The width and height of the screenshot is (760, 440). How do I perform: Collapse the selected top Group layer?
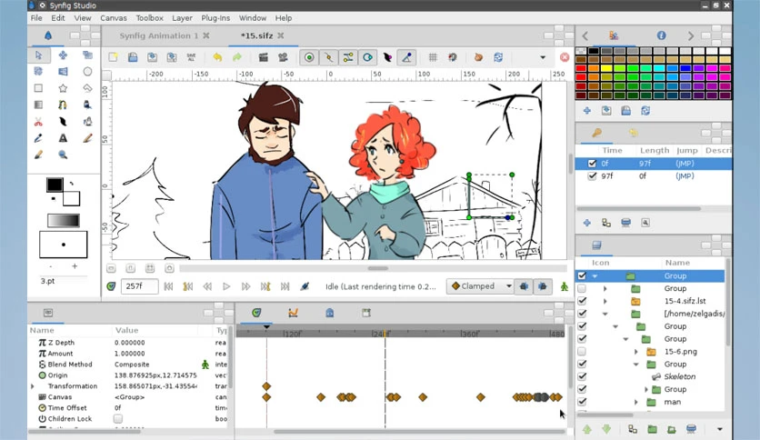click(595, 275)
